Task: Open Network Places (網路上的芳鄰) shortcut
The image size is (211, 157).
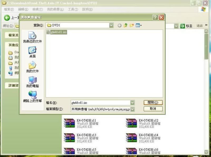Action: coord(32,96)
